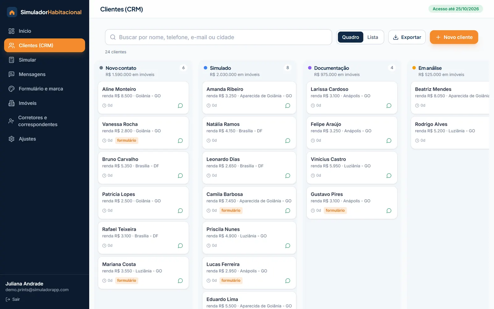
Task: Open chat icon on Rafael Teixeira card
Action: pyautogui.click(x=180, y=246)
